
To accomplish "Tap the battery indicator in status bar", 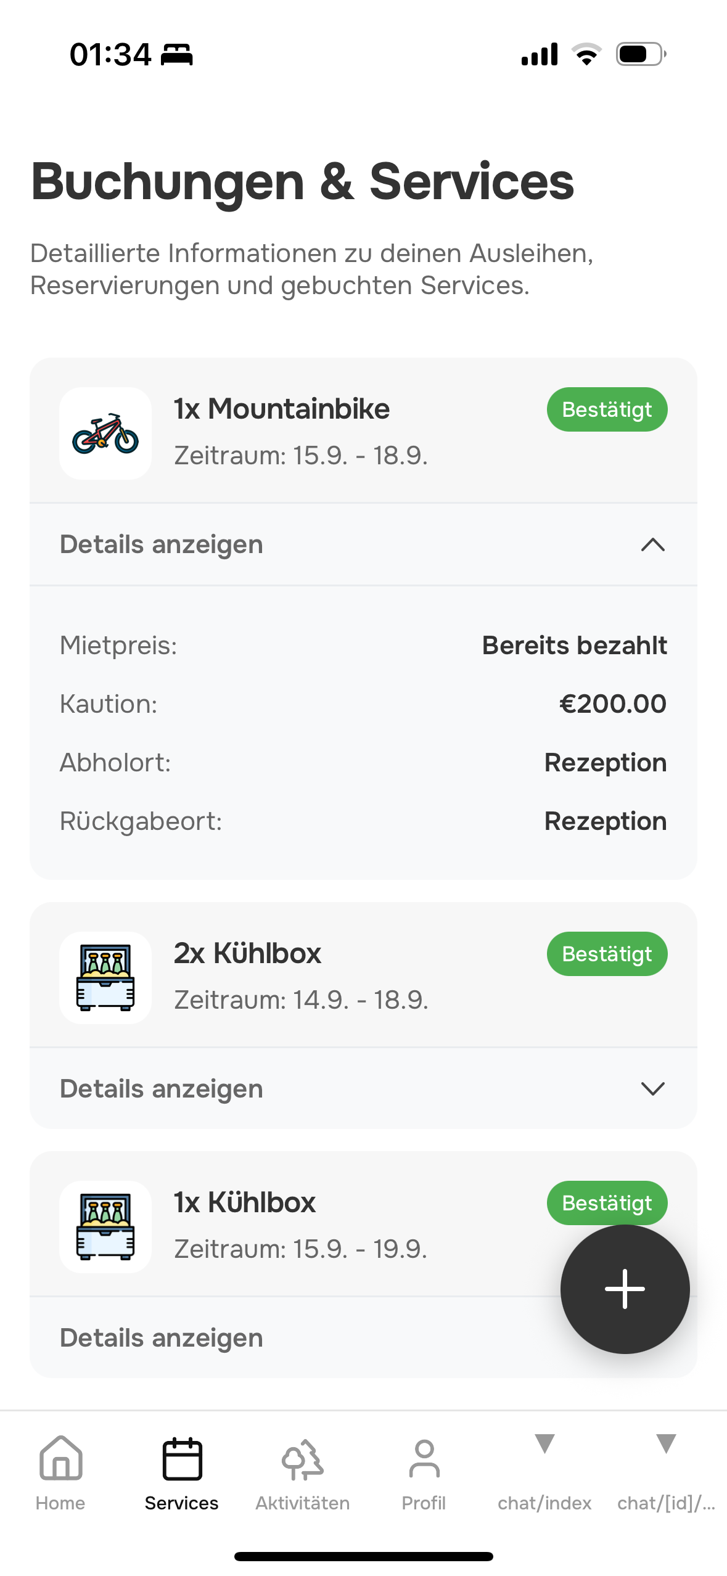I will (640, 54).
